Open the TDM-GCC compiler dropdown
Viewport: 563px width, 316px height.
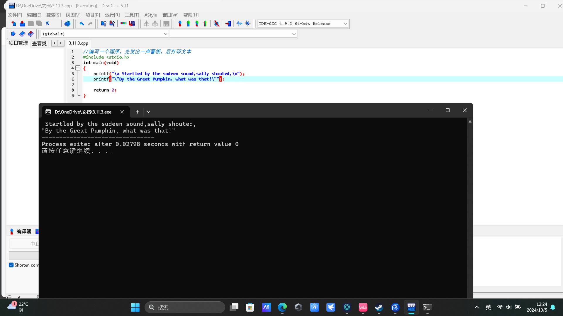pos(345,24)
